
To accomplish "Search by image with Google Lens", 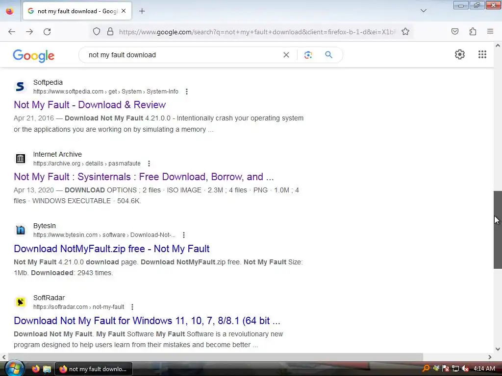I will 308,55.
